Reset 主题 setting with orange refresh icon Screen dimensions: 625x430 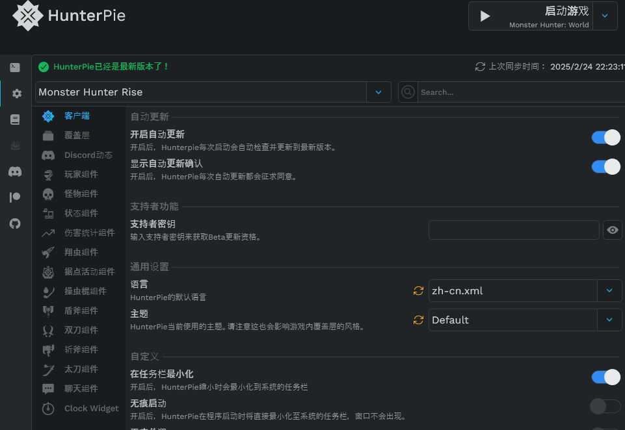click(x=418, y=320)
